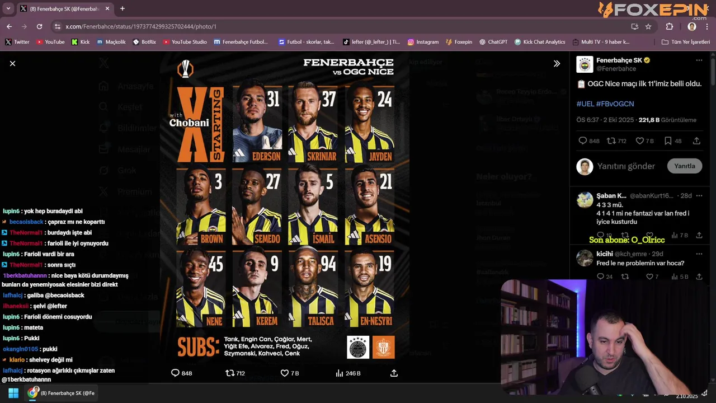716x403 pixels.
Task: Open the tab search dropdown arrow
Action: 8,8
